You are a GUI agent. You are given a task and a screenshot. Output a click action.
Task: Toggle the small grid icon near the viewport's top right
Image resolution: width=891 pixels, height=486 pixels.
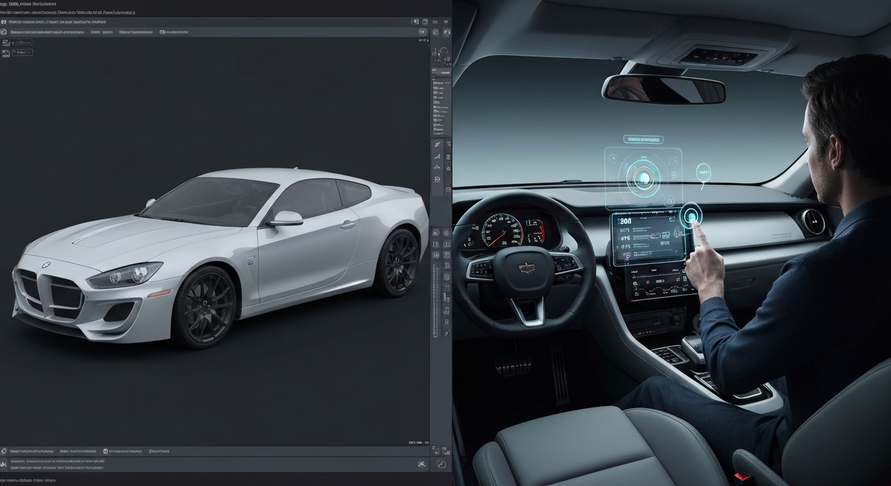425,40
